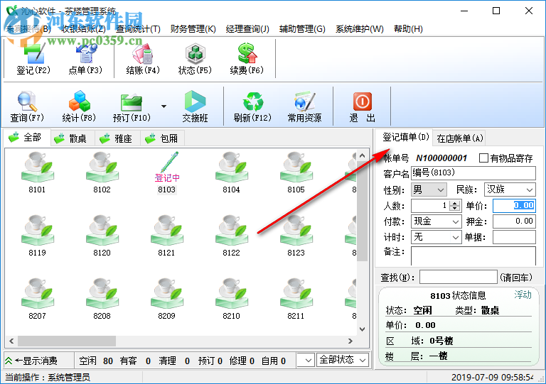Switch to the 雅座 tab

tap(118, 138)
